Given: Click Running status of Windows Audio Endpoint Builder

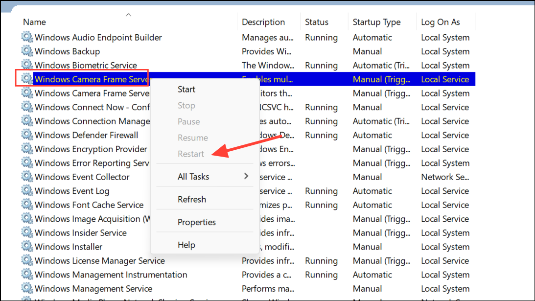Looking at the screenshot, I should pyautogui.click(x=321, y=38).
